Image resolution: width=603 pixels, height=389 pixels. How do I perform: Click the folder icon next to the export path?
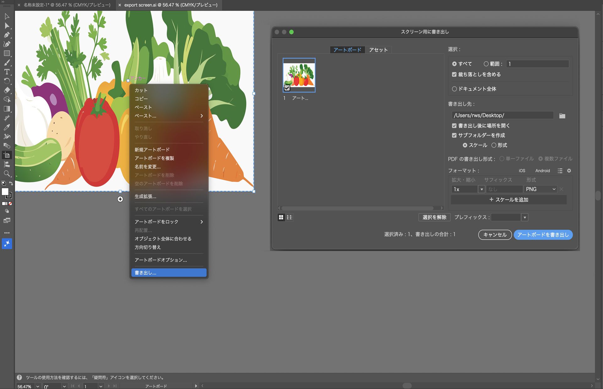pos(562,116)
